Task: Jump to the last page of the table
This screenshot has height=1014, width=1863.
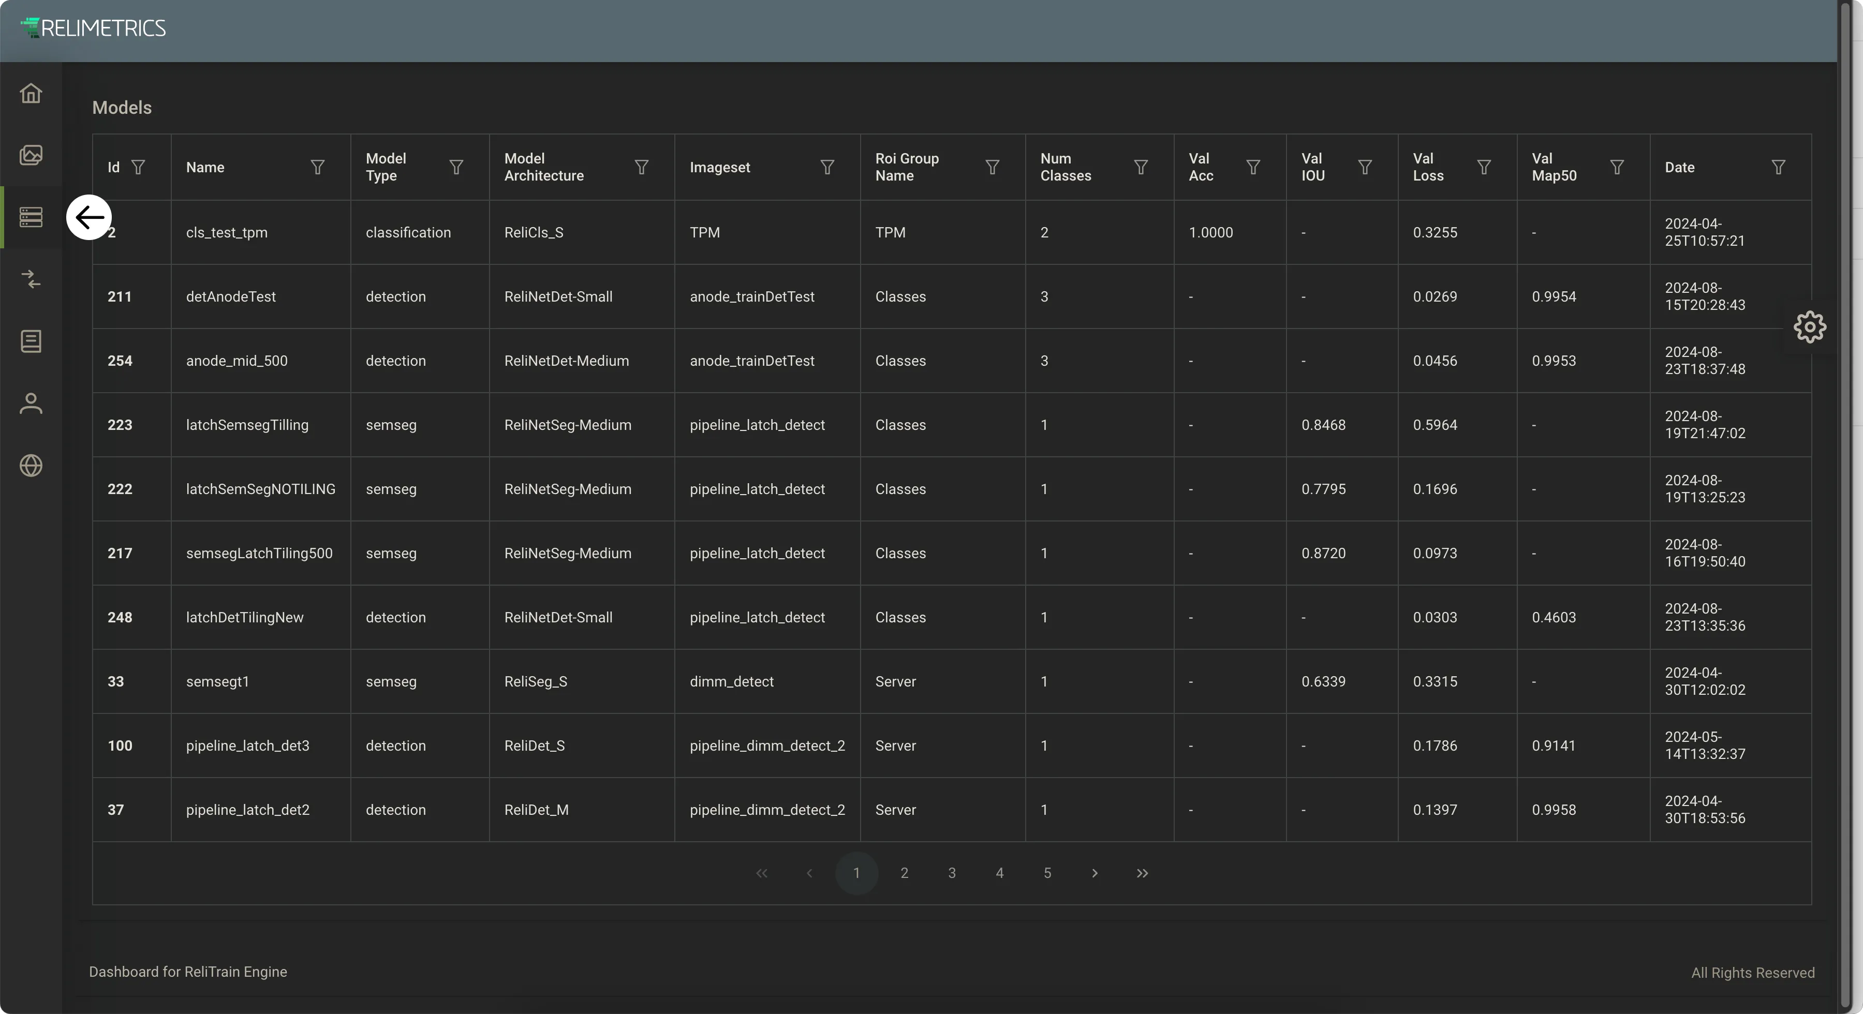Action: click(1143, 873)
